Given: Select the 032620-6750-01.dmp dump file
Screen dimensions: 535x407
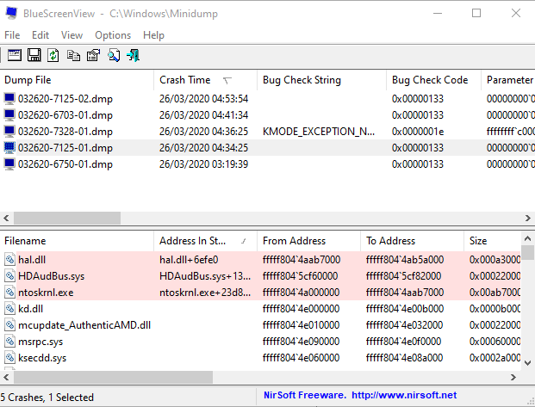Looking at the screenshot, I should click(65, 164).
